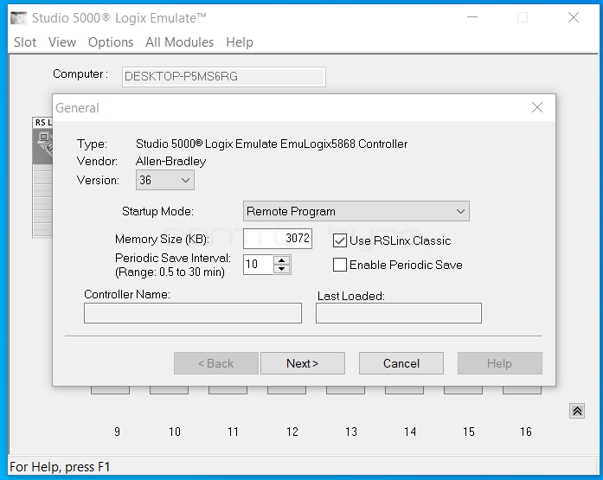Select slot number 16 label

(526, 432)
